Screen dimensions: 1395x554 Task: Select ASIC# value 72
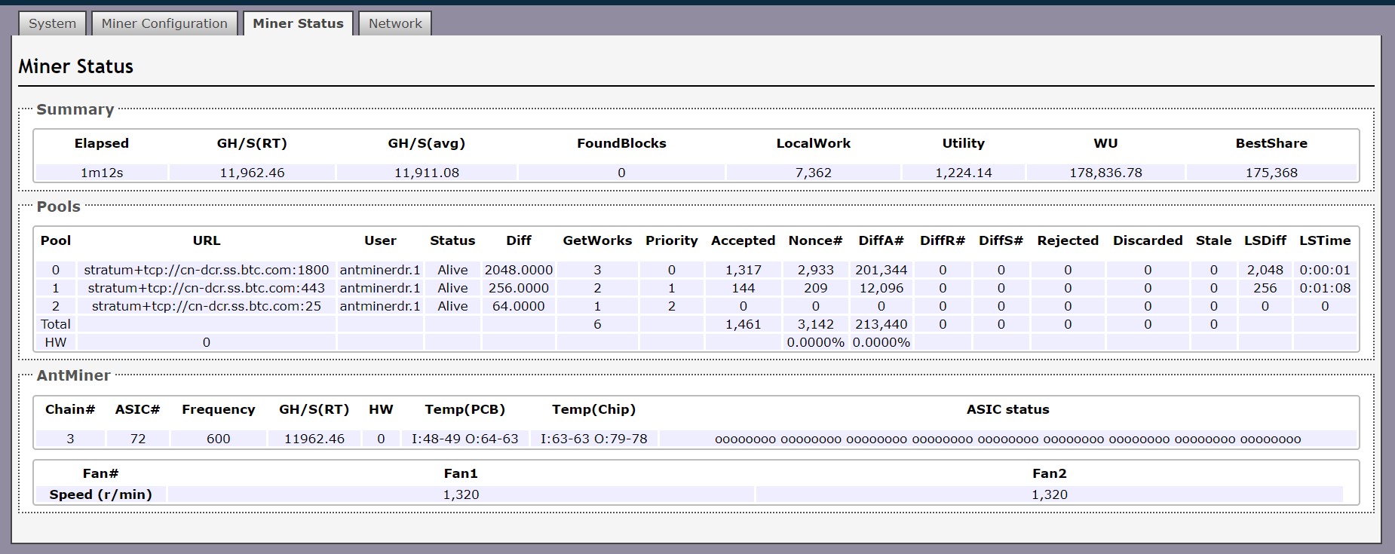pos(137,439)
